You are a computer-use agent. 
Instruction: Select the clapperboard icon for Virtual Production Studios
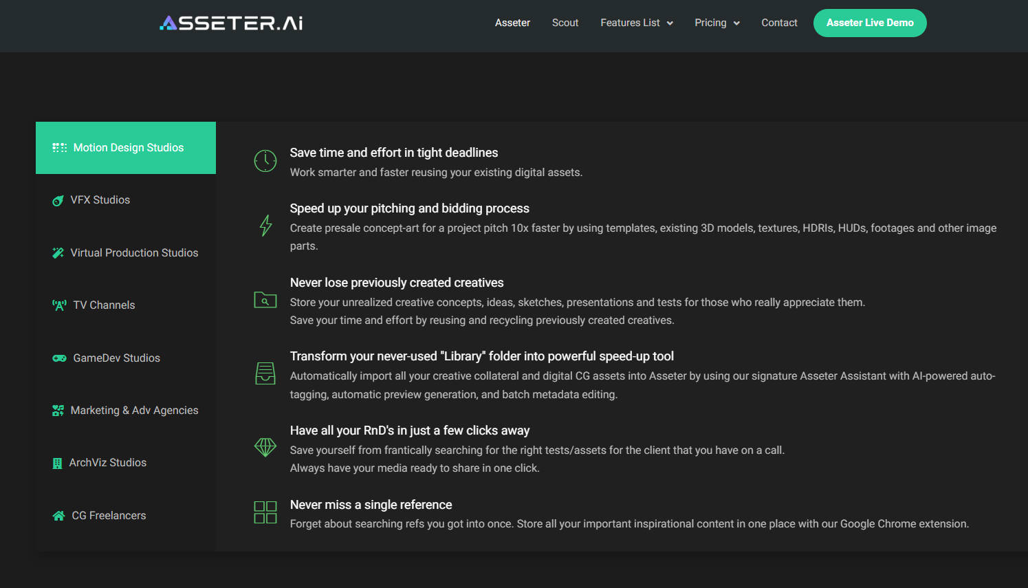pos(58,252)
